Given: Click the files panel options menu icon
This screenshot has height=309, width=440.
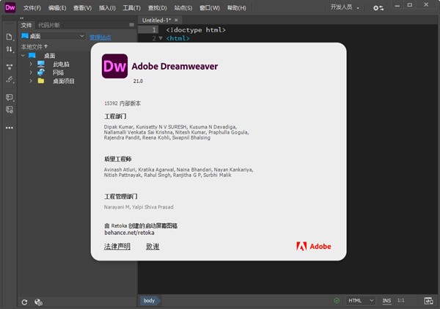Looking at the screenshot, I should pos(132,25).
